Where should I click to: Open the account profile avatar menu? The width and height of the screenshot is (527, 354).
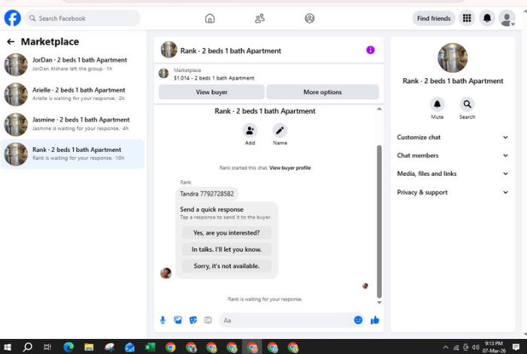(x=507, y=18)
